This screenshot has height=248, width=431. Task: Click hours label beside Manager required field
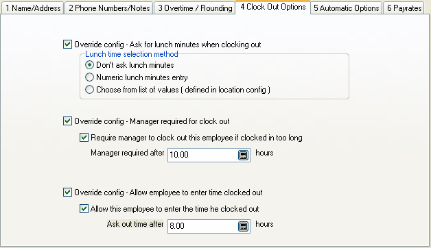(264, 153)
